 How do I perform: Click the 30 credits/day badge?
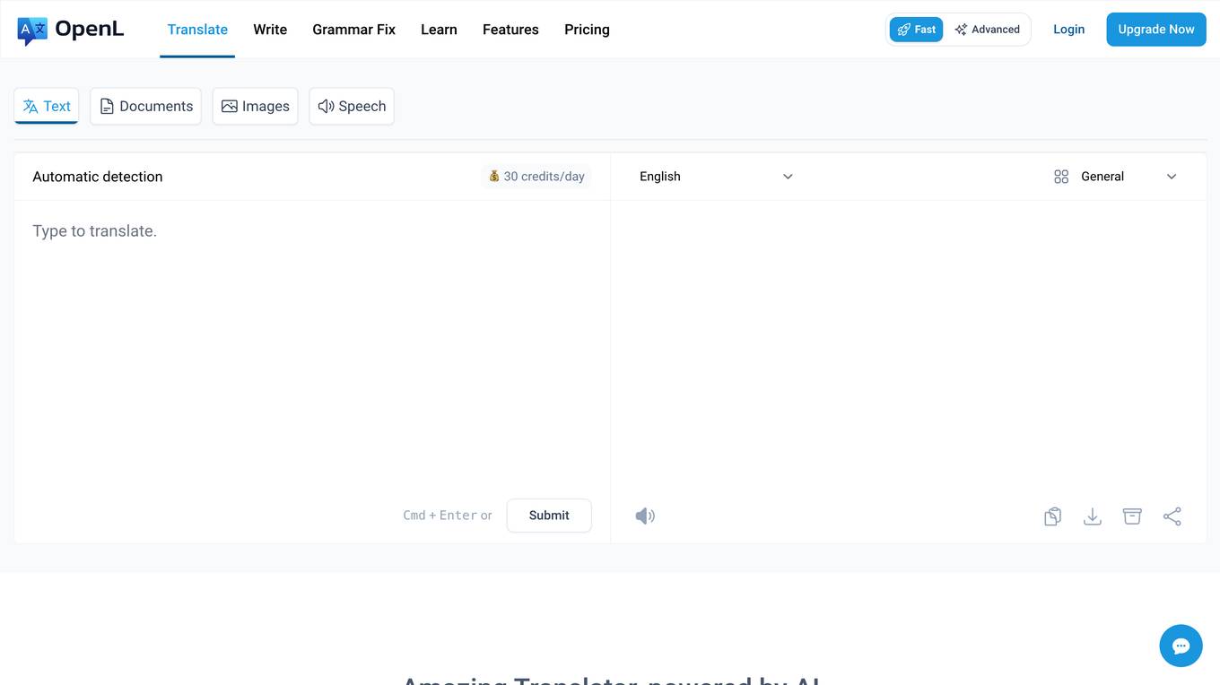(536, 177)
